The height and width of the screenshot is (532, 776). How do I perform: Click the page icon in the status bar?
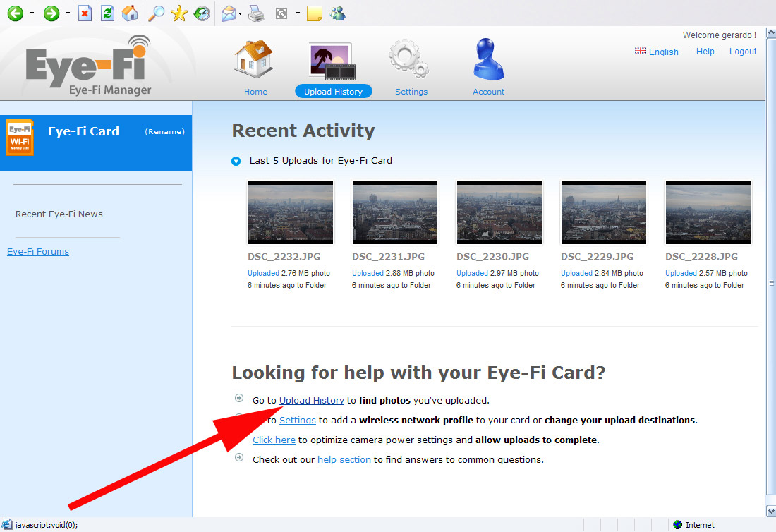pos(7,525)
